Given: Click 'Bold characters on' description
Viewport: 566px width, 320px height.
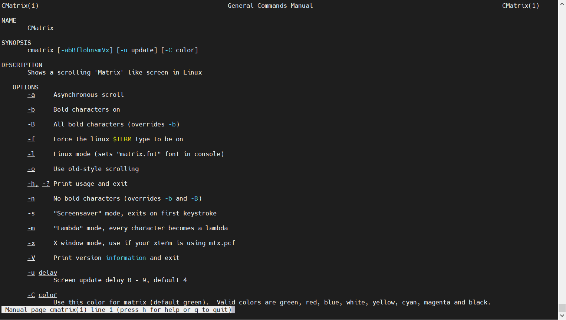Looking at the screenshot, I should [x=87, y=109].
